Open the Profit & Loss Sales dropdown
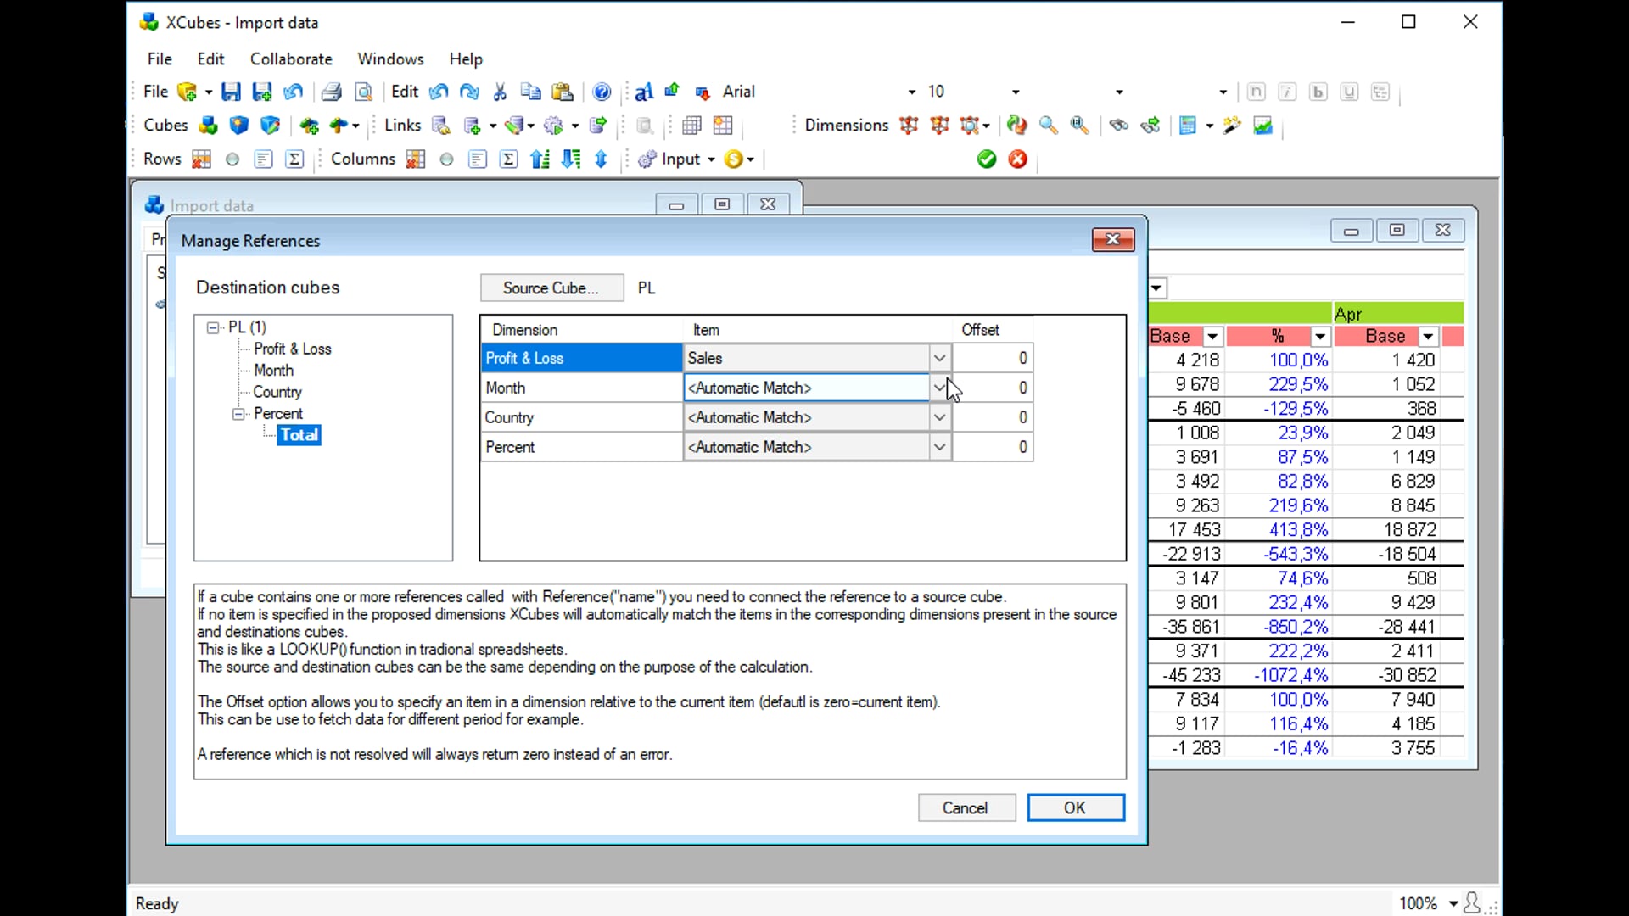 pos(939,358)
